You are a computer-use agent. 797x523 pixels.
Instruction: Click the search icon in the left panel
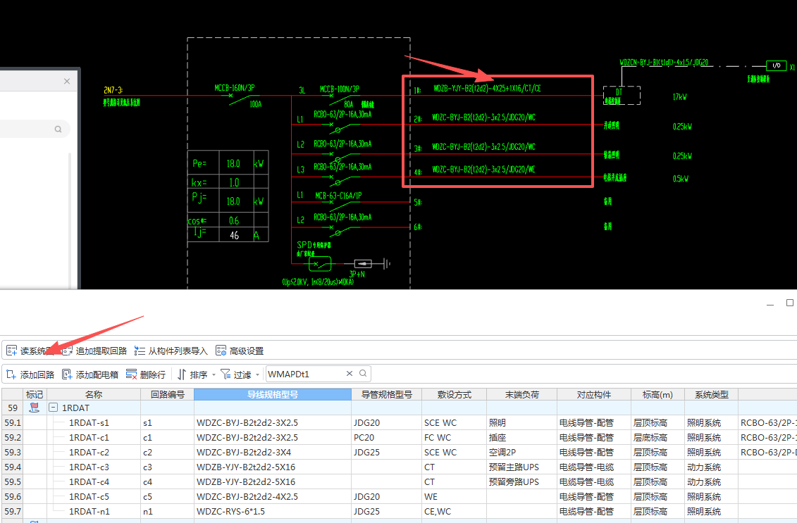58,129
